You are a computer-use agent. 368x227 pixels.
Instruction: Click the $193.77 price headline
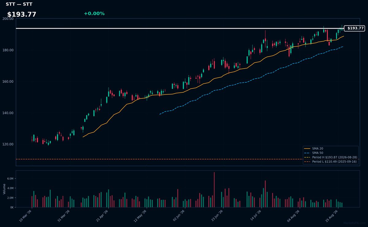[22, 14]
